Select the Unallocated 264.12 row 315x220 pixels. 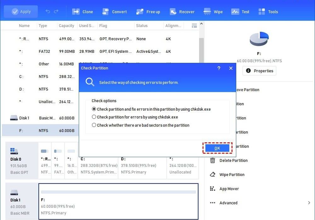40,102
